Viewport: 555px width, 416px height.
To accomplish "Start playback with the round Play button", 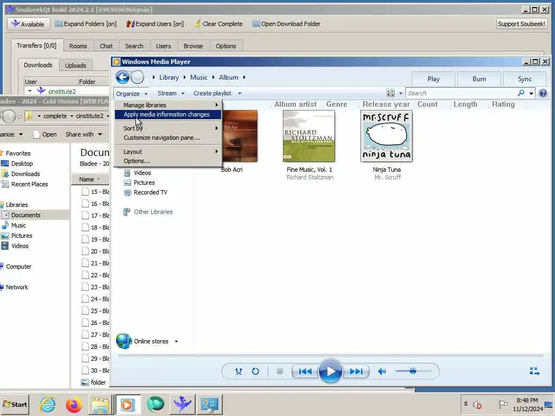I will tap(330, 372).
